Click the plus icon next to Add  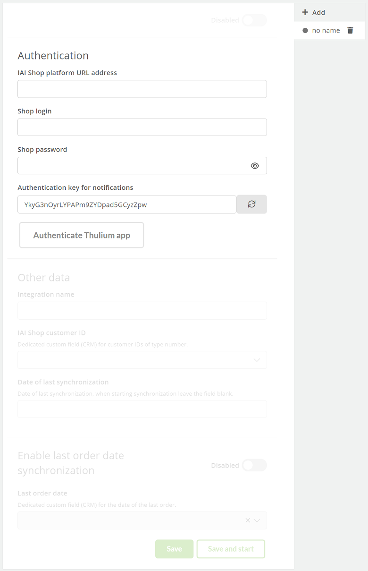click(305, 12)
